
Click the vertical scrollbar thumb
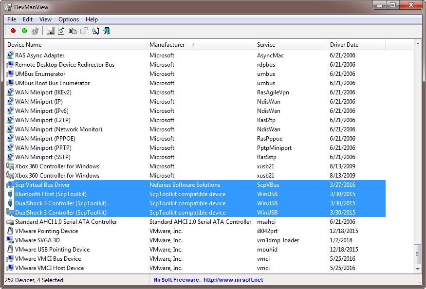[418, 254]
